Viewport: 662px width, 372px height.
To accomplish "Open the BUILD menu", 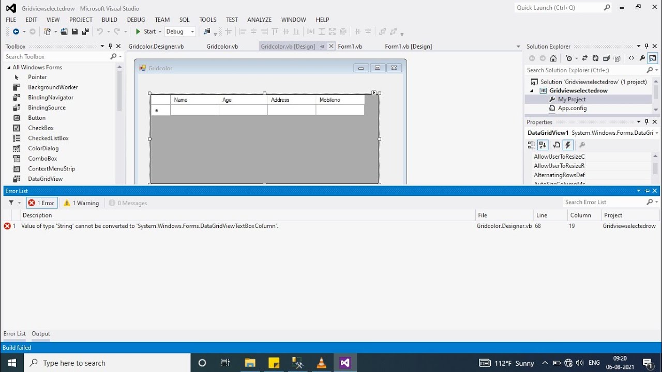I will coord(110,20).
